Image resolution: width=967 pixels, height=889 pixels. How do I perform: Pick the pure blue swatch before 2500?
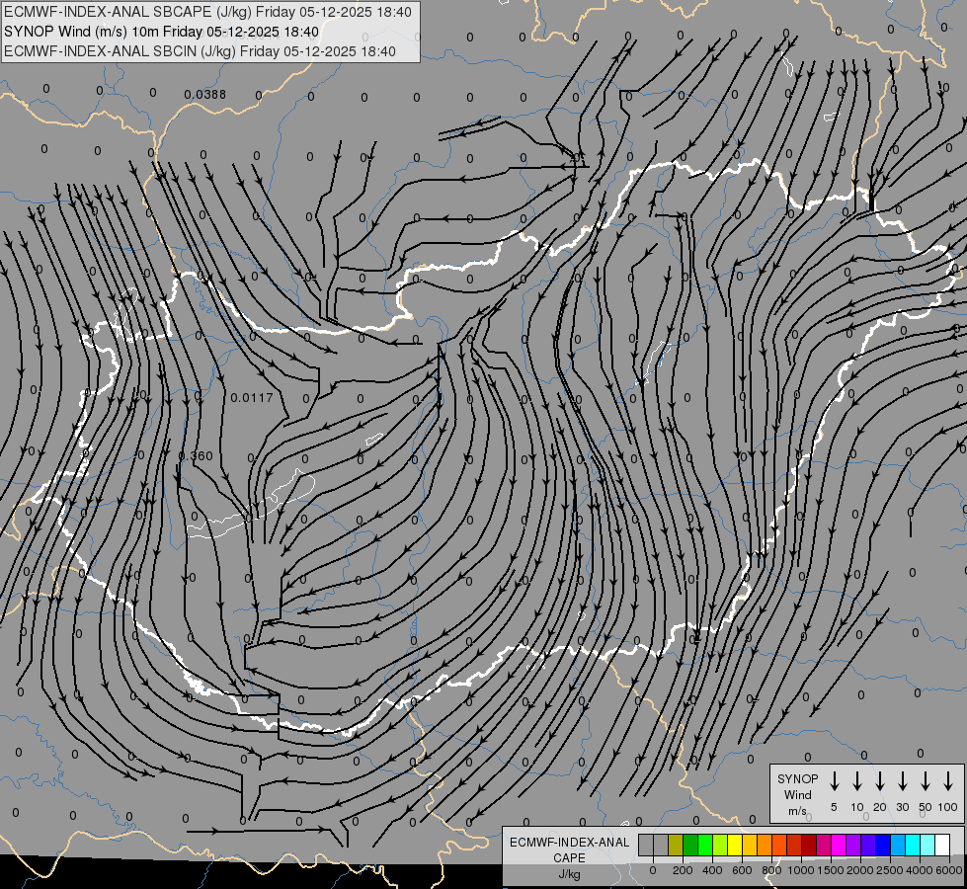click(x=884, y=845)
